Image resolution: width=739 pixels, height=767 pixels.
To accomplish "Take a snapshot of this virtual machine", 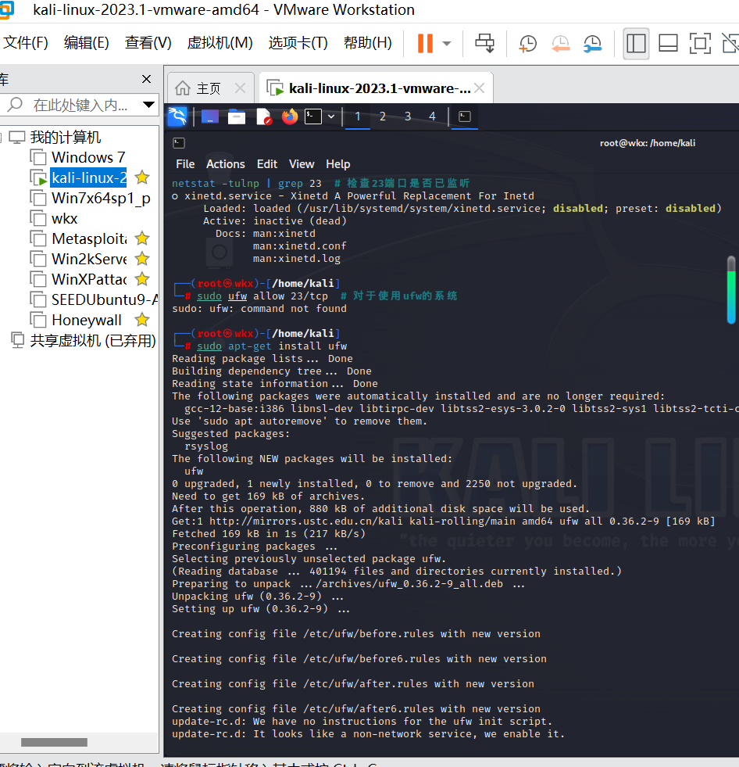I will [x=527, y=44].
